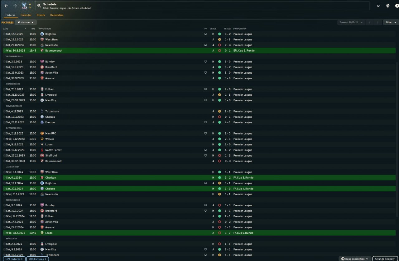Sort by the Venue column header
Image resolution: width=399 pixels, height=261 pixels.
click(213, 29)
